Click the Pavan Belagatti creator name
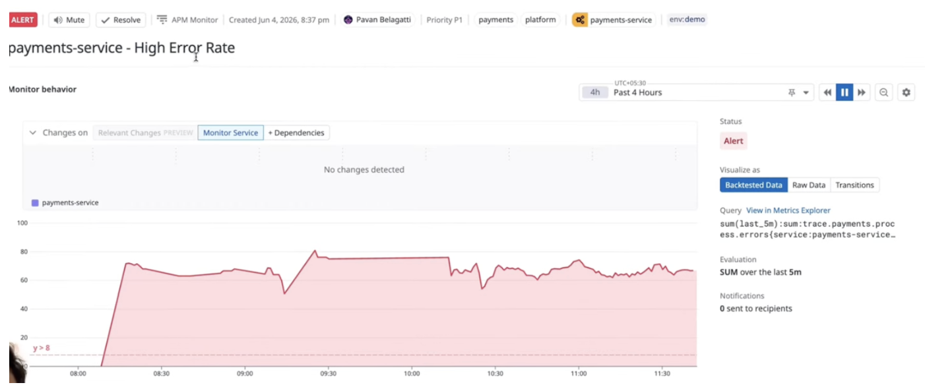This screenshot has width=925, height=389. (x=383, y=20)
